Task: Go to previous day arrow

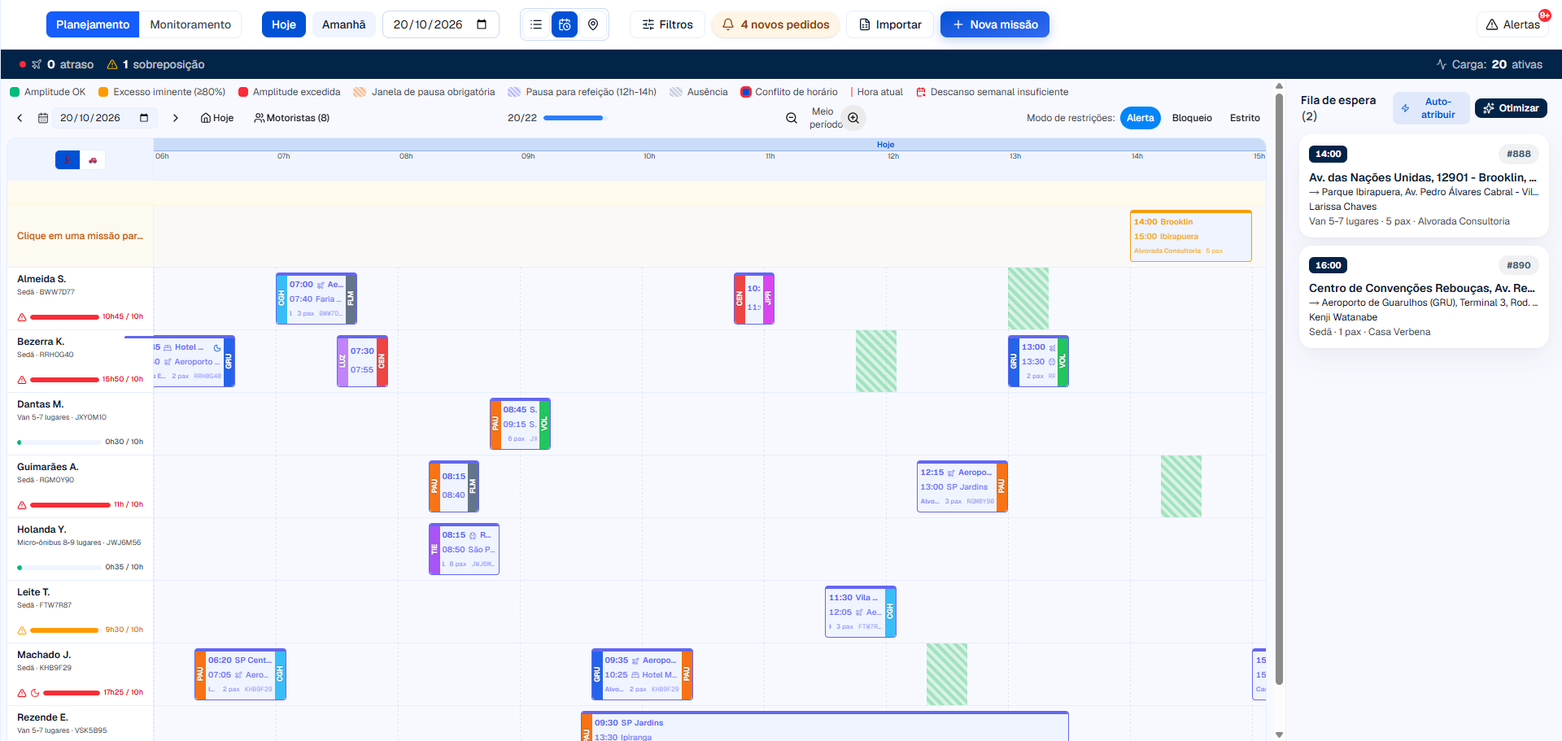Action: [x=20, y=118]
